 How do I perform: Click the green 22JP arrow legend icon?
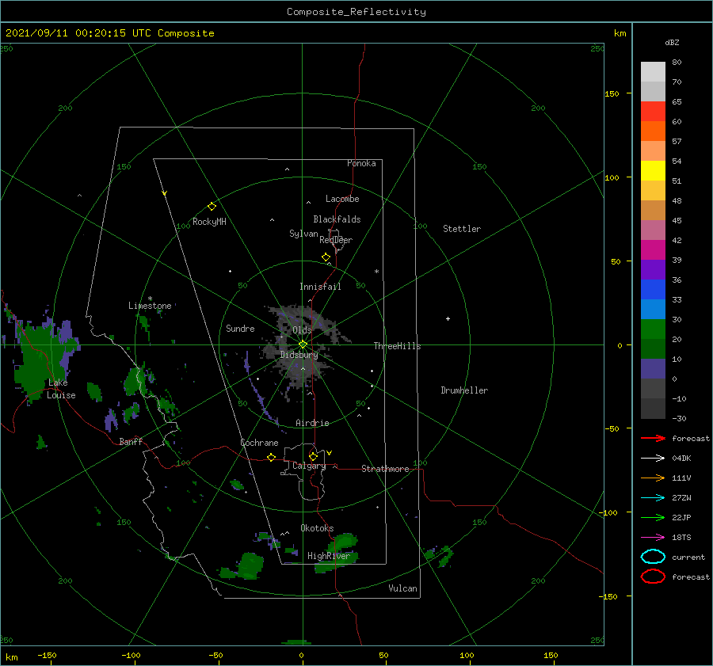[x=653, y=517]
